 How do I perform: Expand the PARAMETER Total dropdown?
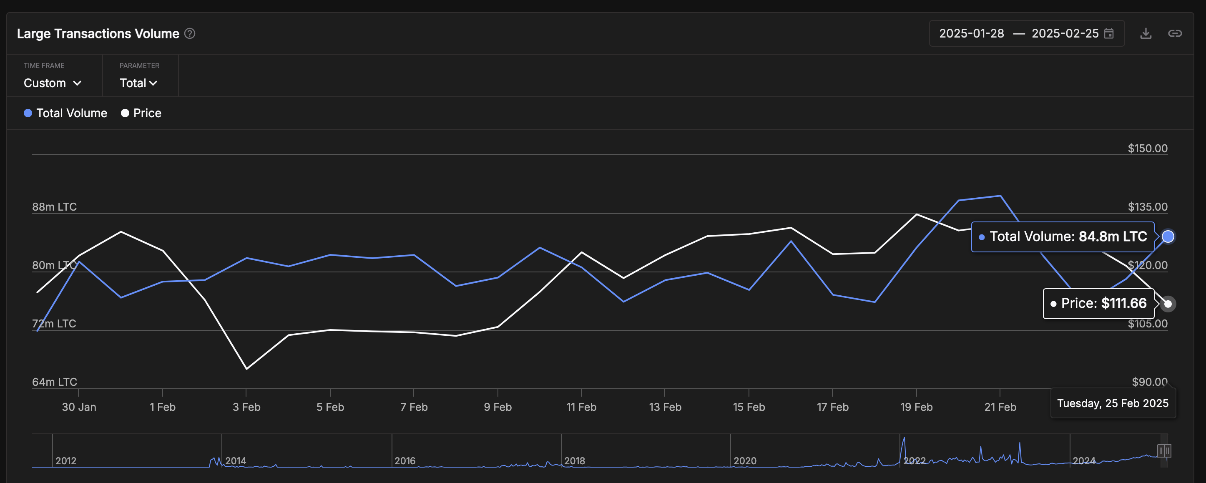(x=138, y=82)
